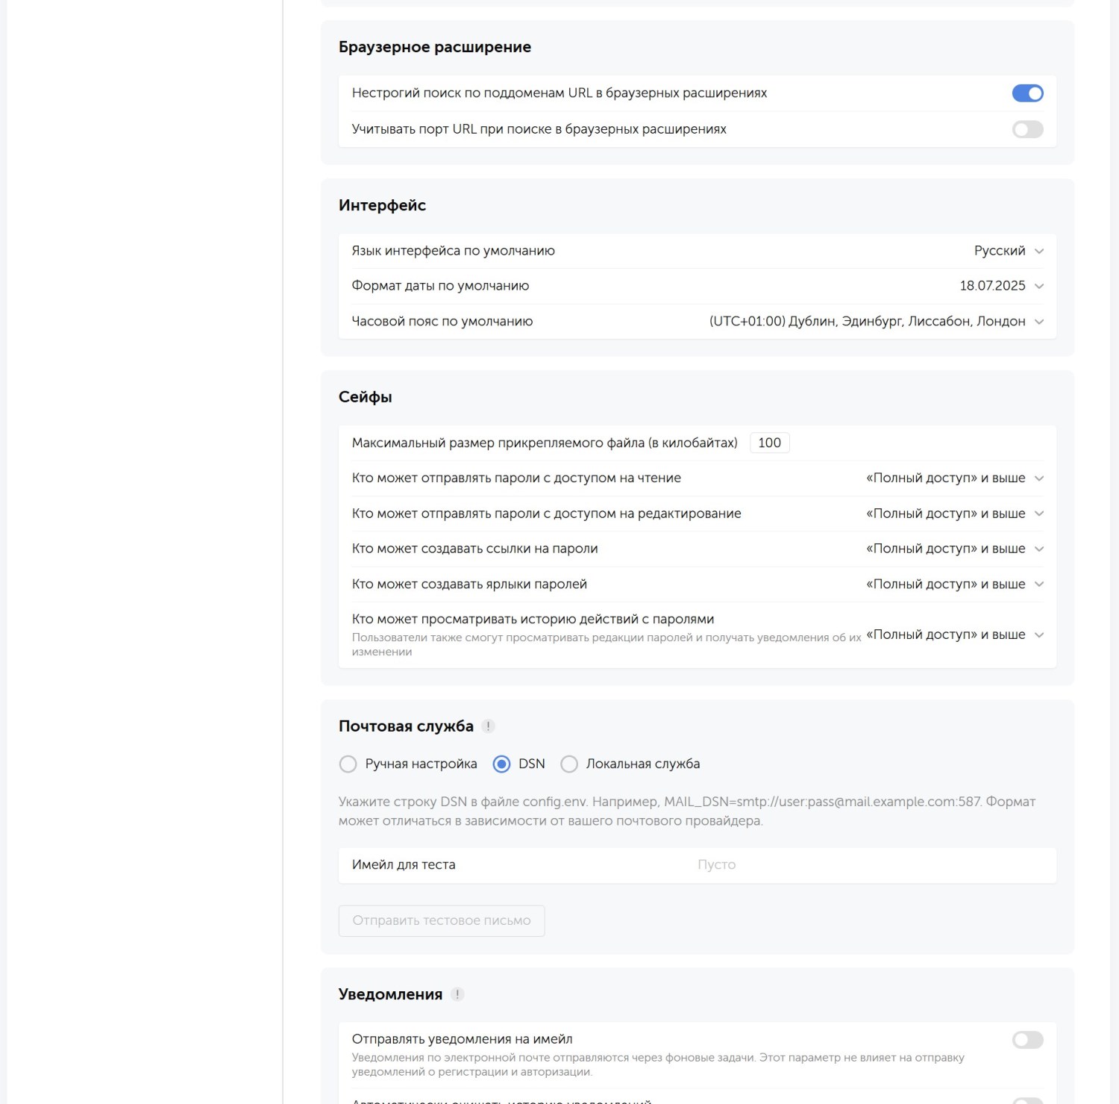This screenshot has height=1104, width=1119.
Task: Click chevron arrow next to Русский
Action: 1039,252
